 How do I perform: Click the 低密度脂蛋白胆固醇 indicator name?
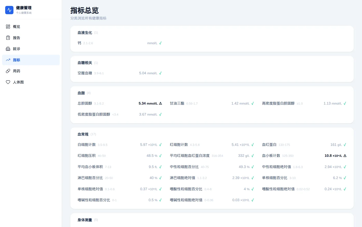tap(94, 115)
